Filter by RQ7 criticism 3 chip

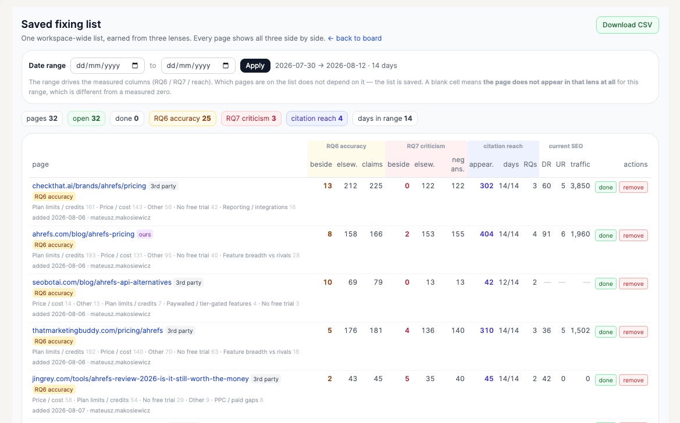pyautogui.click(x=251, y=119)
